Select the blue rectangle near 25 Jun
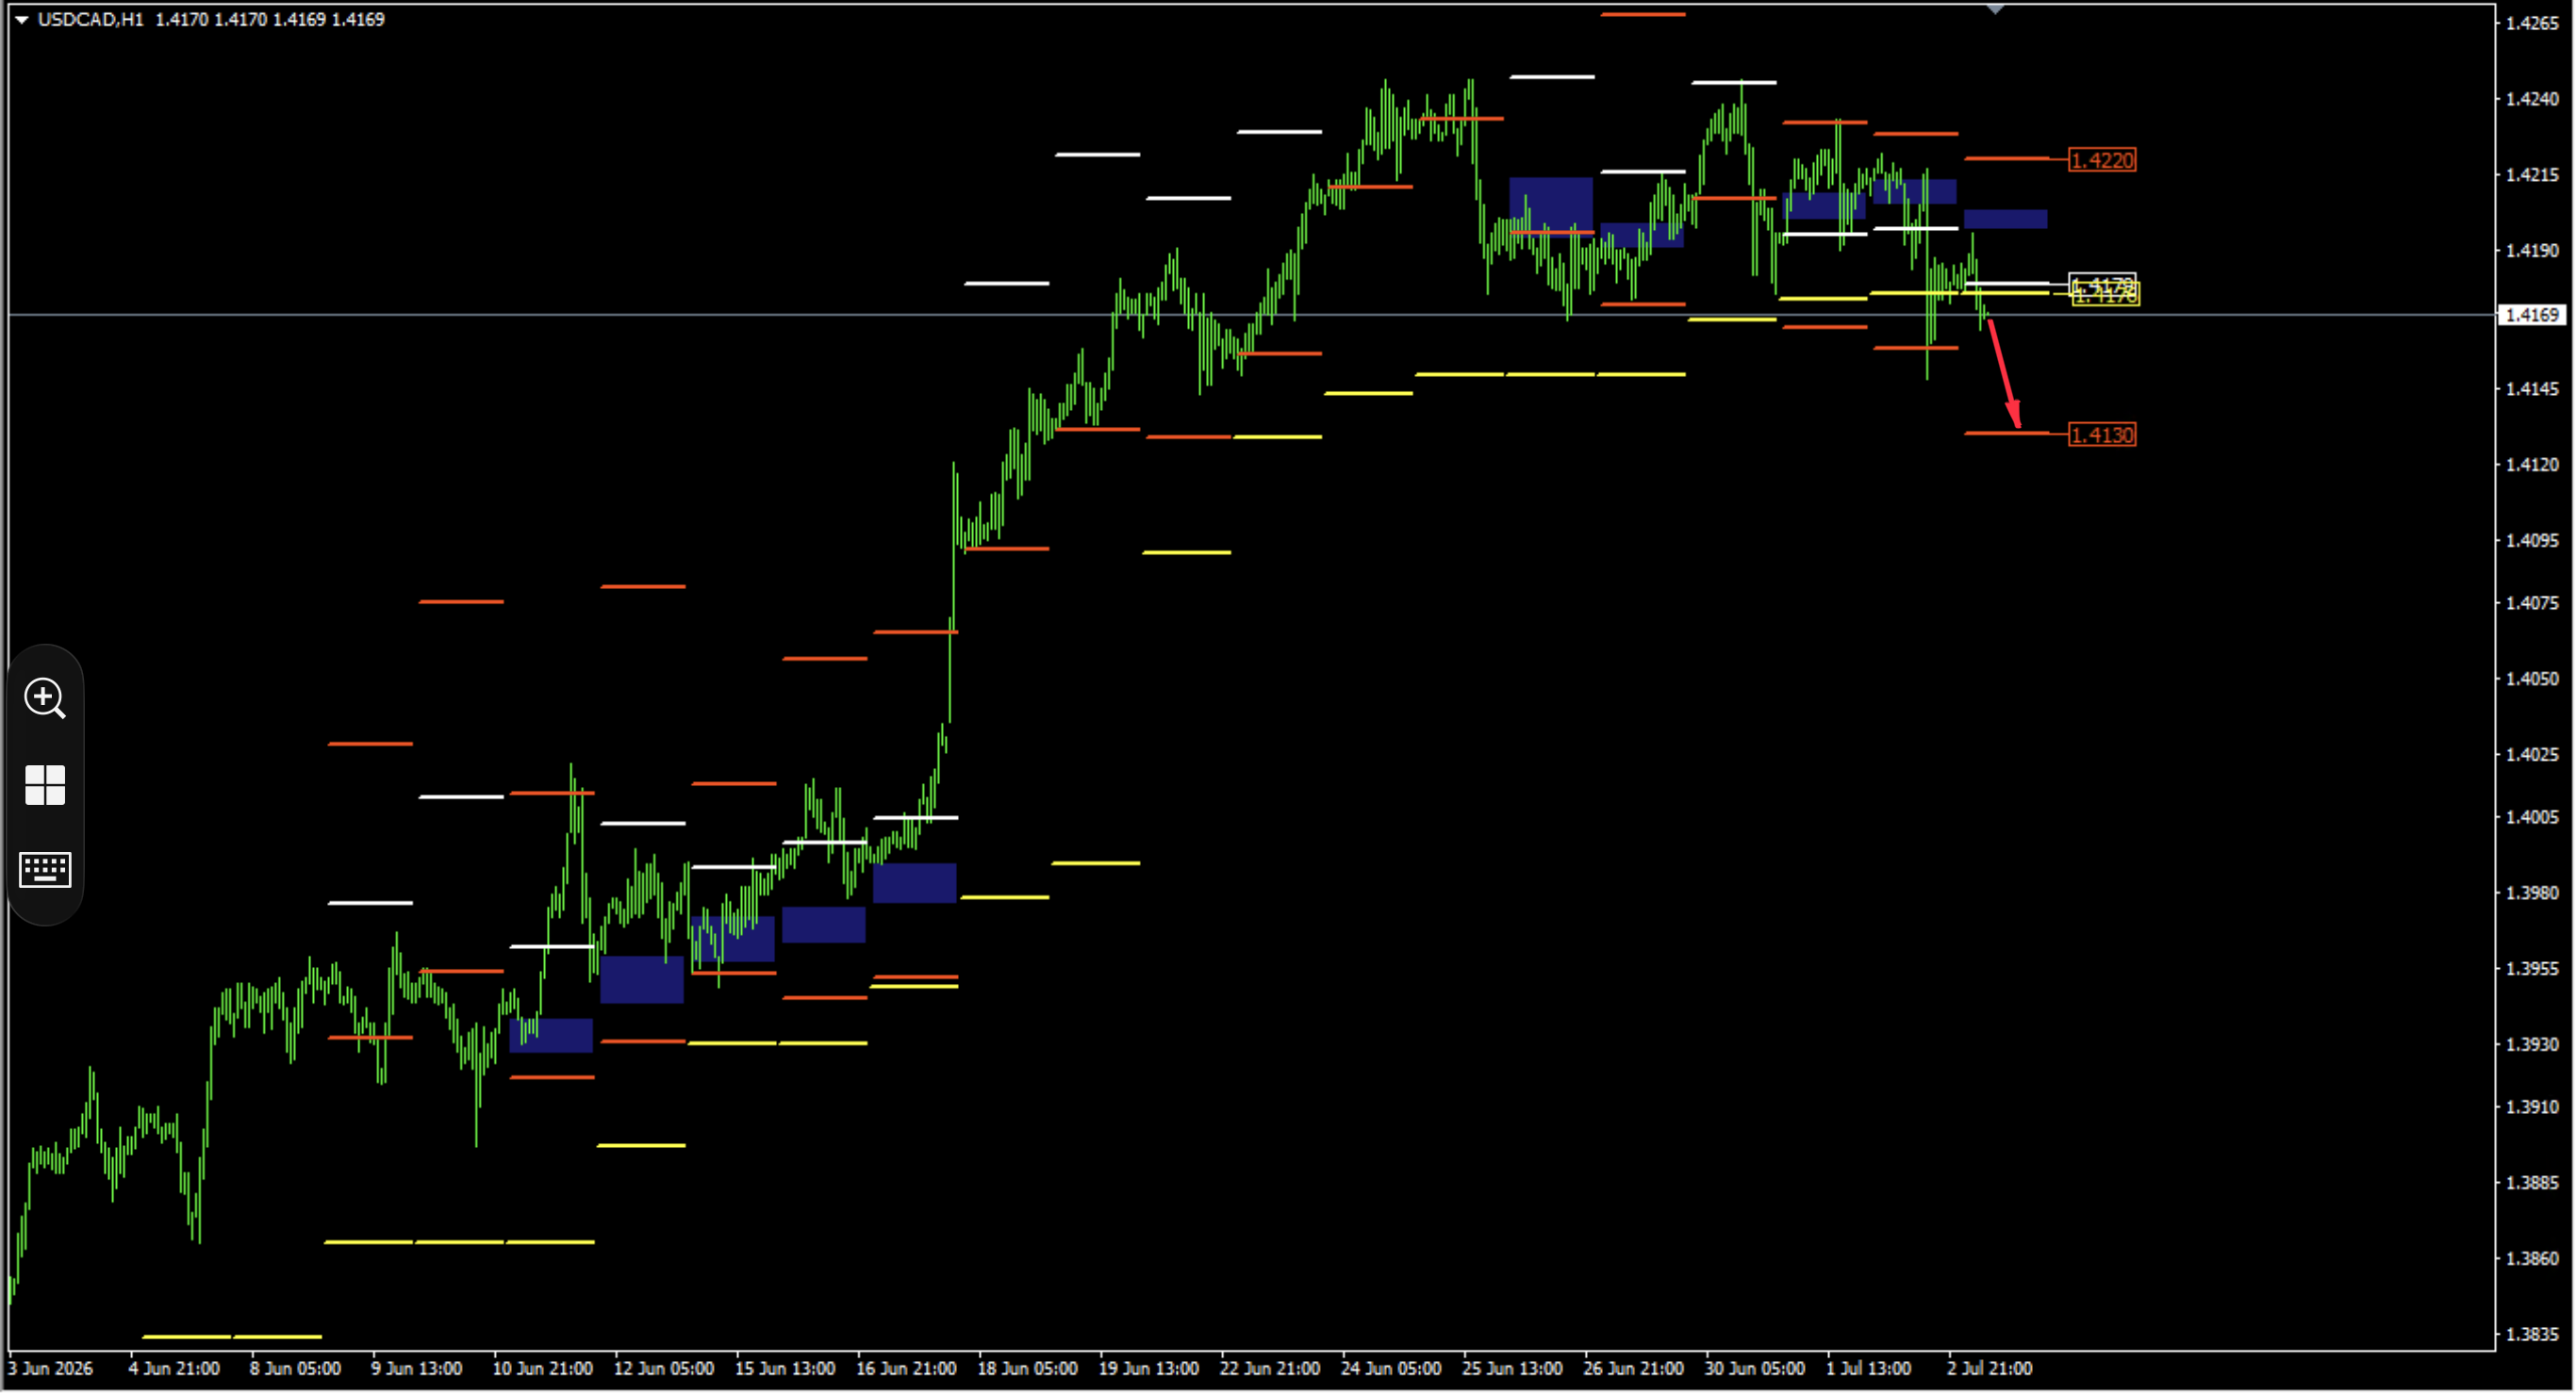 click(x=1551, y=204)
